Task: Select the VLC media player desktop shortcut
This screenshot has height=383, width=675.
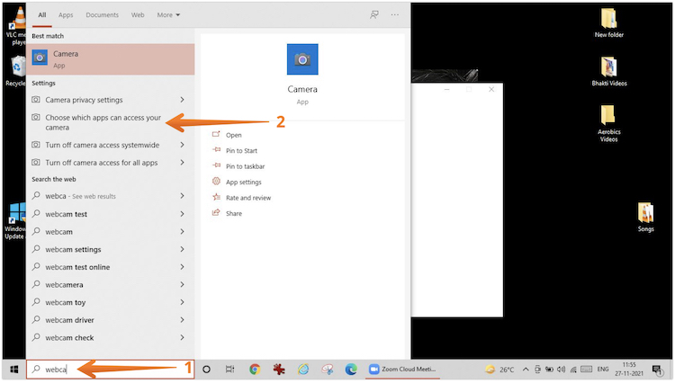Action: coord(16,26)
